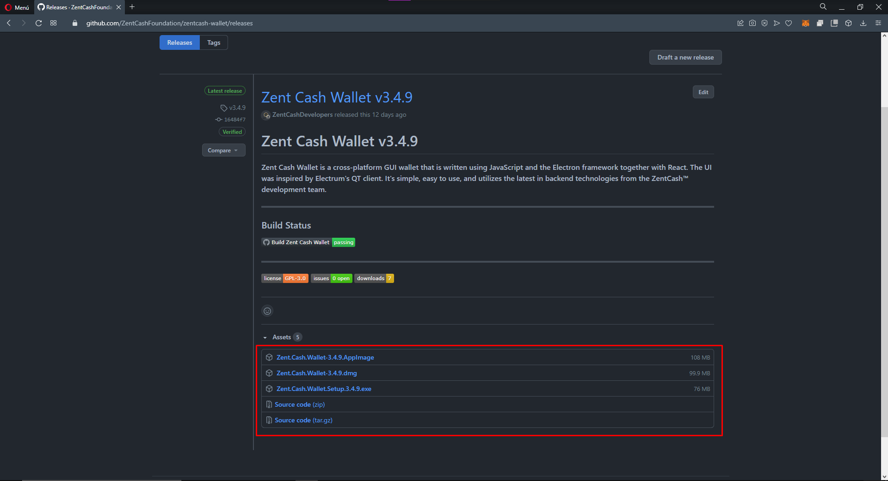
Task: Open commit 16484f7 link
Action: [230, 120]
